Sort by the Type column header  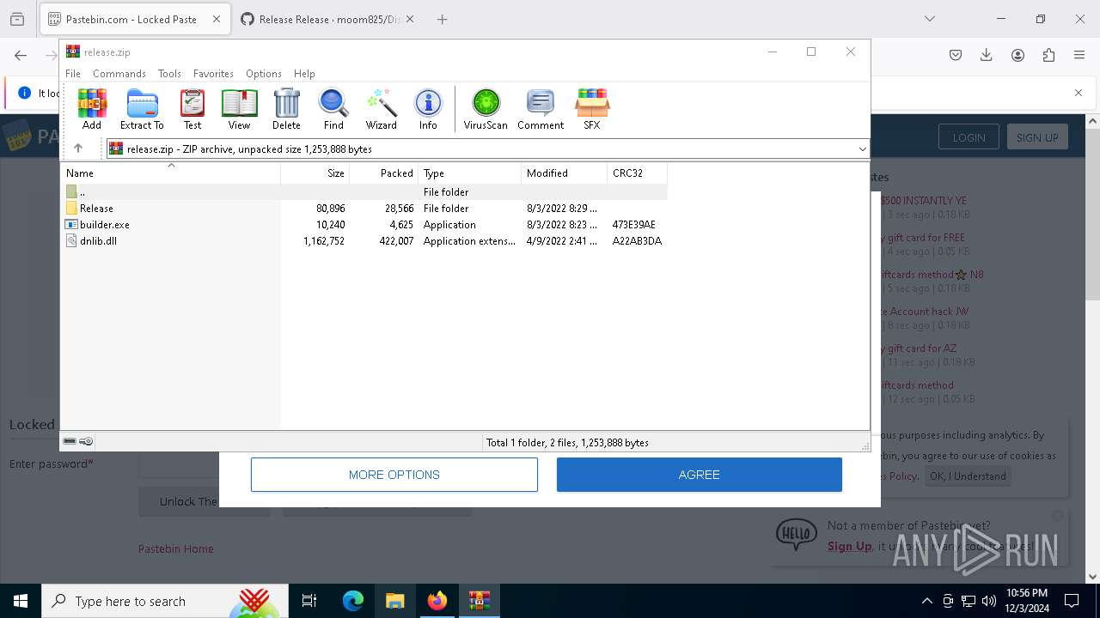click(470, 173)
